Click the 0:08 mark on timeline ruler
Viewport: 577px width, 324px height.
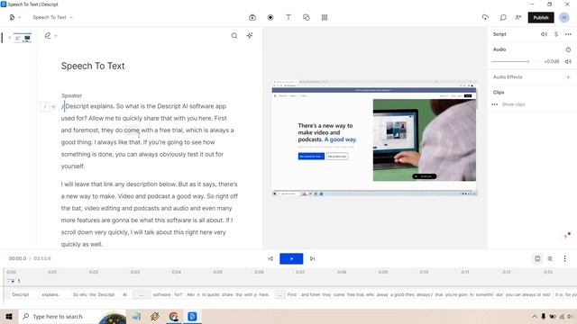tap(342, 272)
